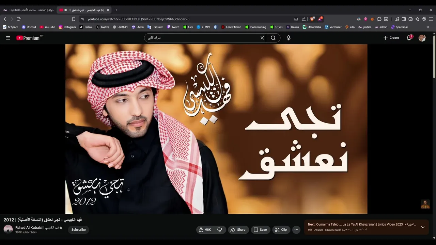Open the Dokan bookmark

(293, 27)
